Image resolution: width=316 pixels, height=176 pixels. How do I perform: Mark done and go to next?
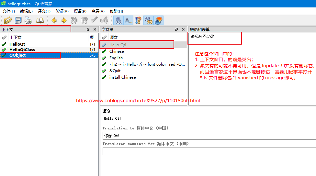[x=104, y=20]
